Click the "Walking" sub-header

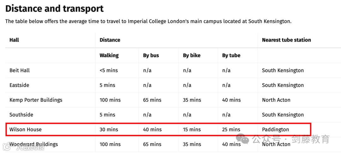(109, 55)
